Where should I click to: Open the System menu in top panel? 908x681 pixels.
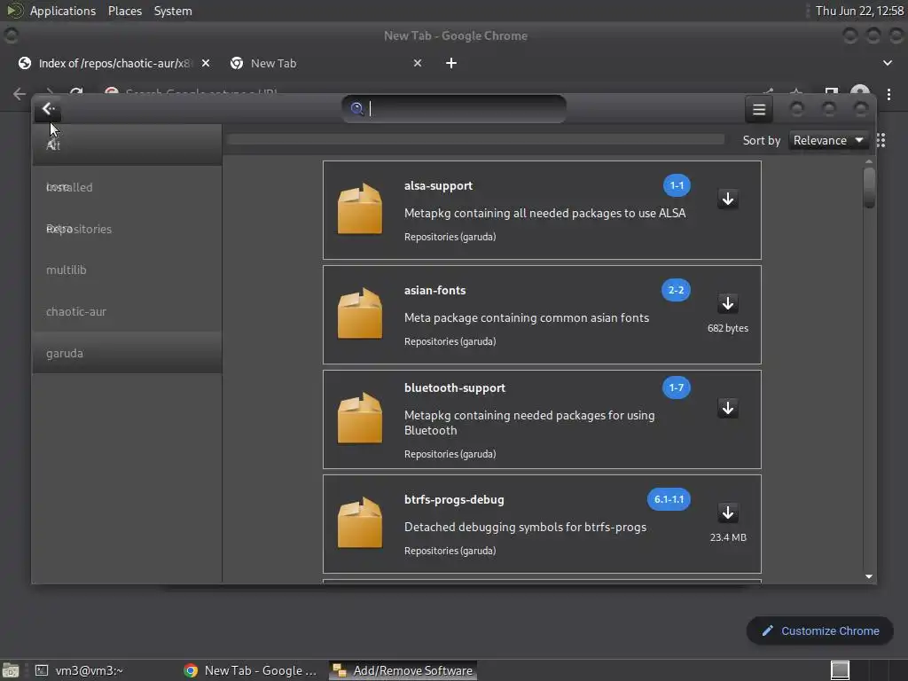[x=173, y=11]
